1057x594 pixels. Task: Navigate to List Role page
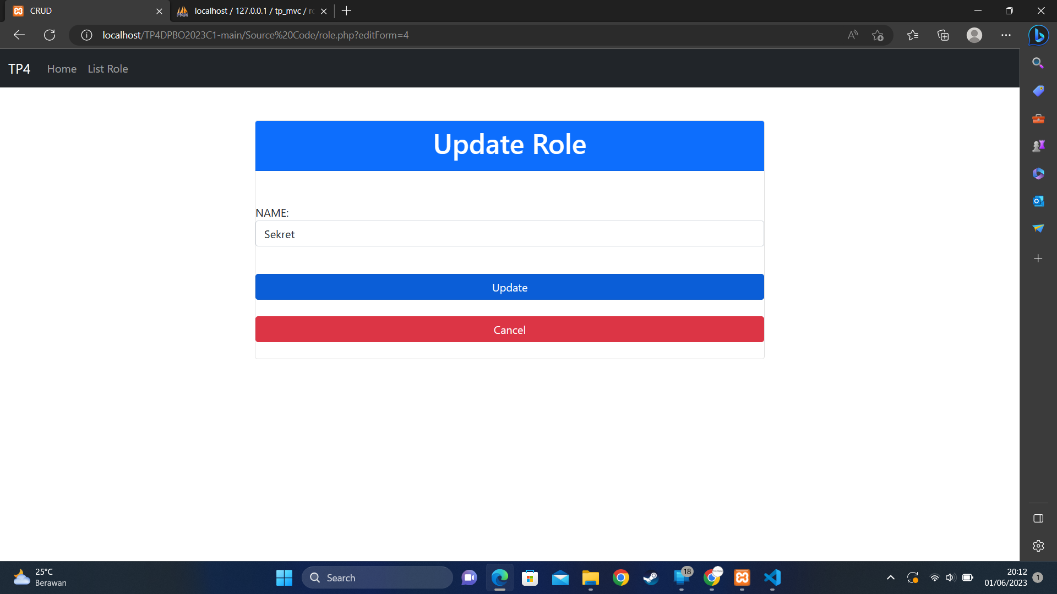point(107,68)
